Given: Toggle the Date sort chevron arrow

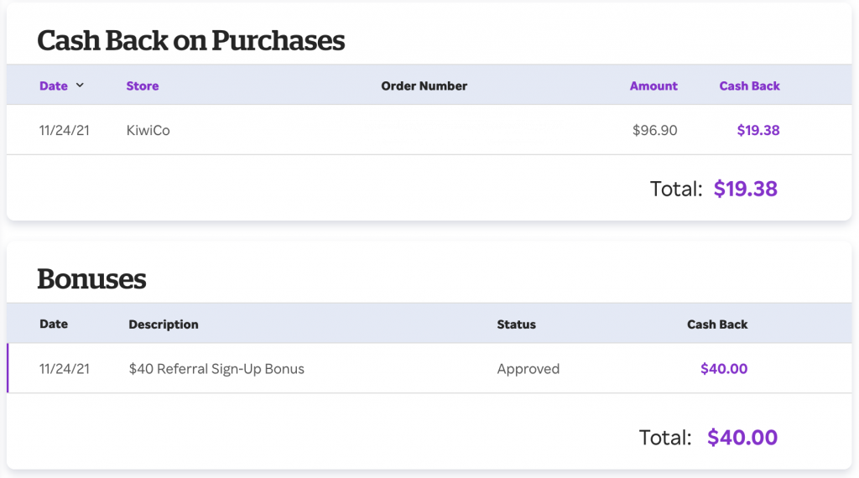Looking at the screenshot, I should coord(80,86).
